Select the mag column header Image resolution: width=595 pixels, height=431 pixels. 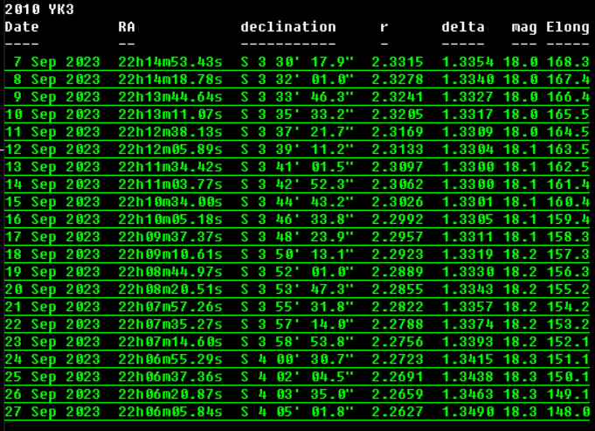pos(524,27)
